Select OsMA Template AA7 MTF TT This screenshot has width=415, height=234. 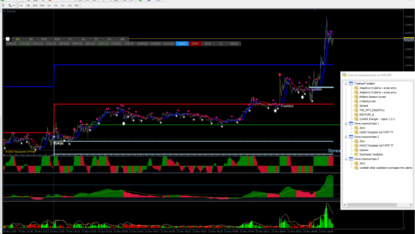point(376,133)
